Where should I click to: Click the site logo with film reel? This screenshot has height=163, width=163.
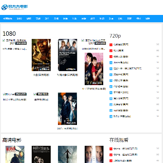click(14, 7)
